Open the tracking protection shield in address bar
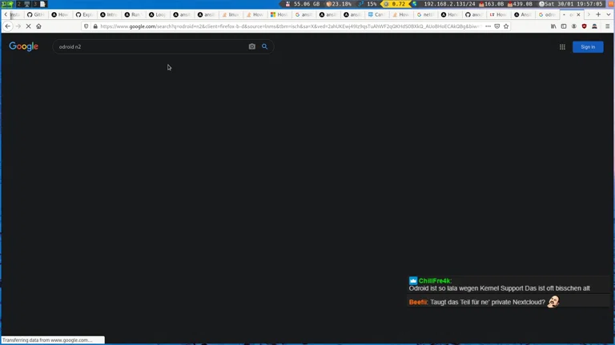 [86, 26]
